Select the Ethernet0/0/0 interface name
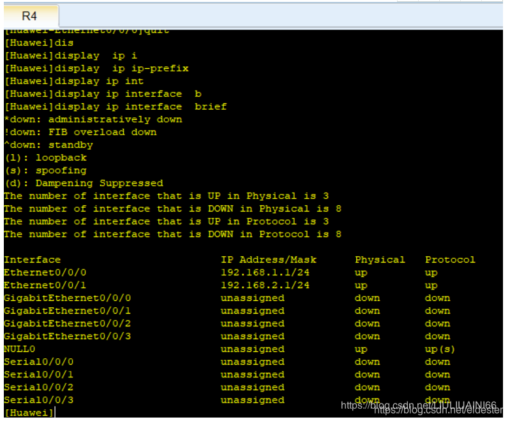510x422 pixels. coord(45,272)
